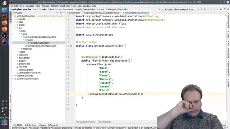Expand External Libraries node
The width and height of the screenshot is (230, 129).
13,76
